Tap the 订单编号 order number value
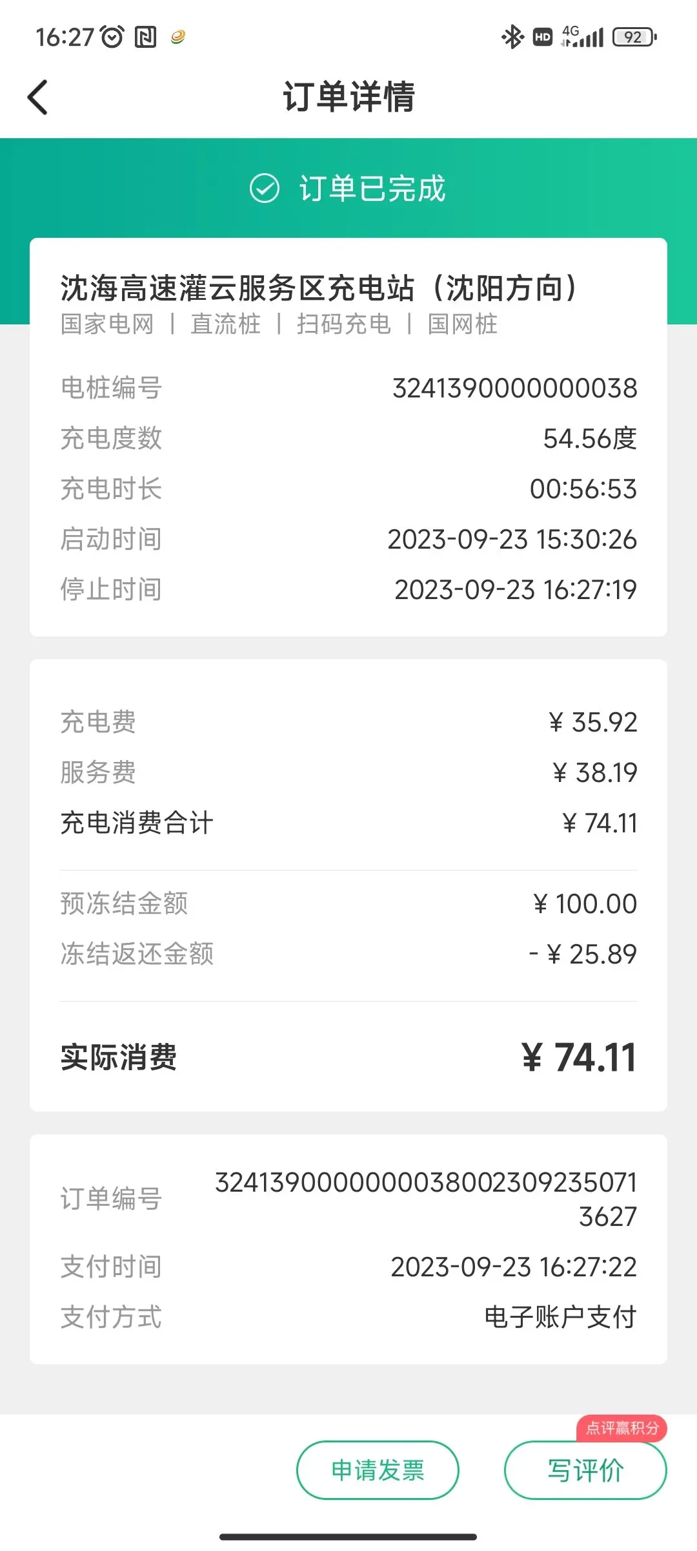The height and width of the screenshot is (1551, 697). click(x=426, y=1199)
